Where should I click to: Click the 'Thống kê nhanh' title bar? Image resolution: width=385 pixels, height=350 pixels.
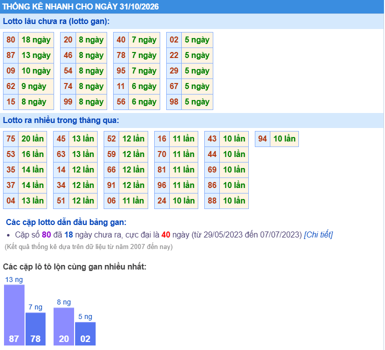192,6
